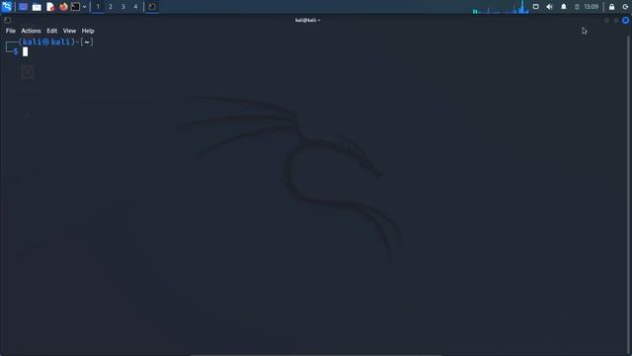Expand the terminal launcher dropdown arrow

84,7
